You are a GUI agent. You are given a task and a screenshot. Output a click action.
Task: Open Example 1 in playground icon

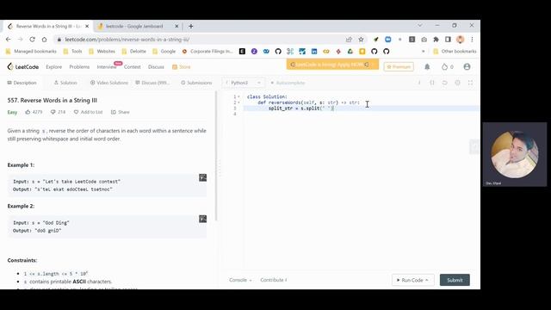tap(203, 177)
